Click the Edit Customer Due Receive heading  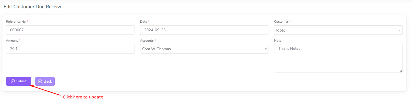tap(33, 7)
